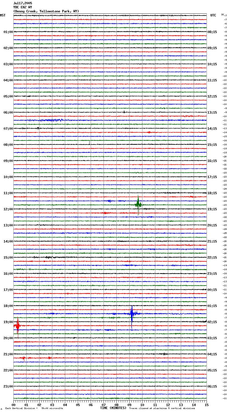Click the 06:15 UTC time label

click(x=212, y=386)
